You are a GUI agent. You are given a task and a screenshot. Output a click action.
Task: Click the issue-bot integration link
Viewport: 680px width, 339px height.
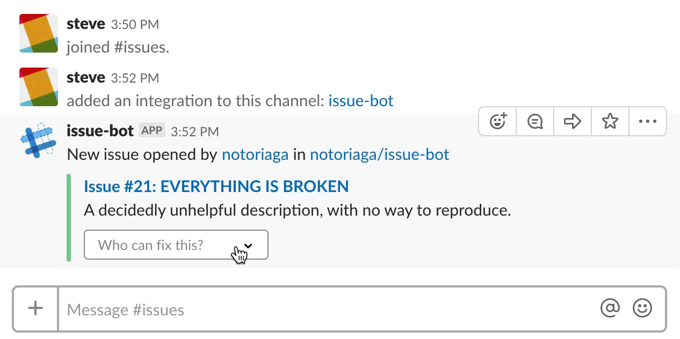point(361,101)
